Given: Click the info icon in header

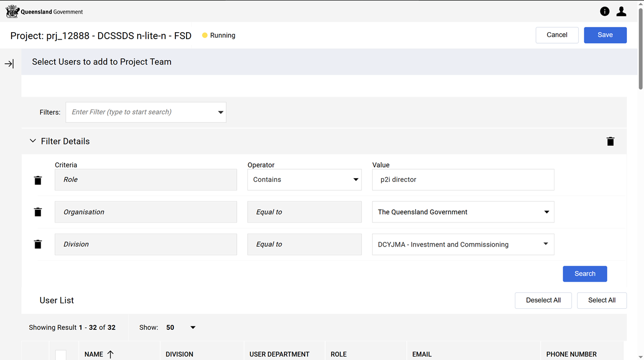Looking at the screenshot, I should [x=604, y=12].
